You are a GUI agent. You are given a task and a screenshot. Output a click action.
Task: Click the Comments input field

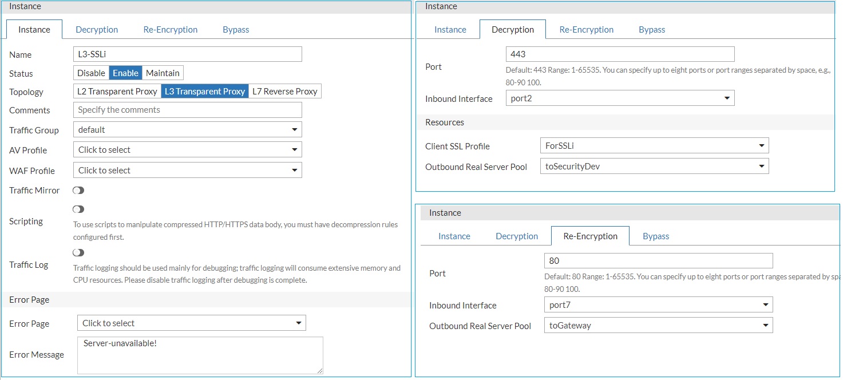coord(187,110)
